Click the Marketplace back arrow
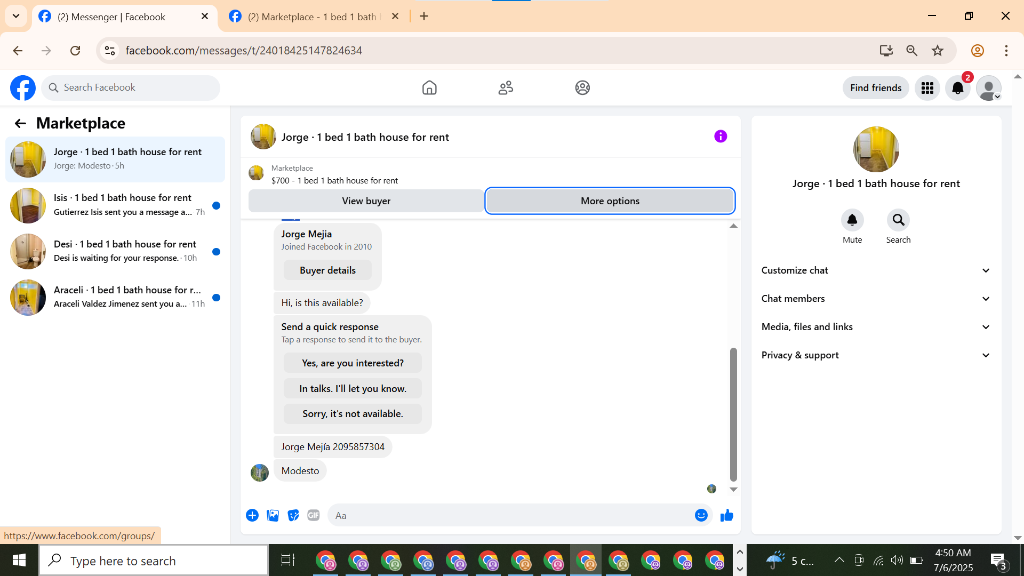 pyautogui.click(x=20, y=124)
